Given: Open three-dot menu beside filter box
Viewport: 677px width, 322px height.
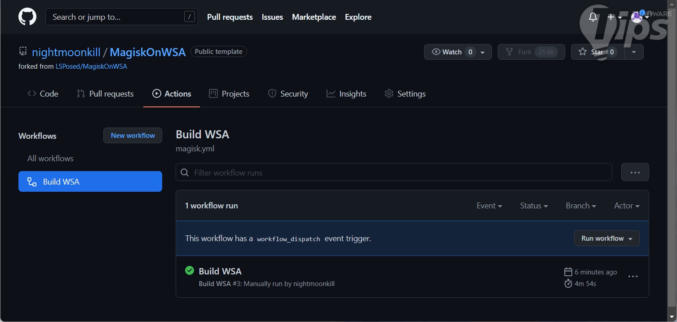Looking at the screenshot, I should pos(635,172).
